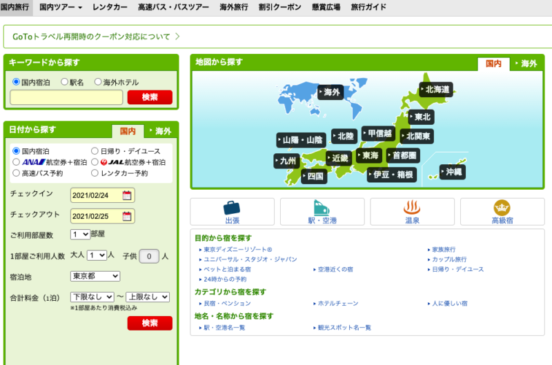
Task: Open the レンタカー menu item
Action: click(110, 7)
